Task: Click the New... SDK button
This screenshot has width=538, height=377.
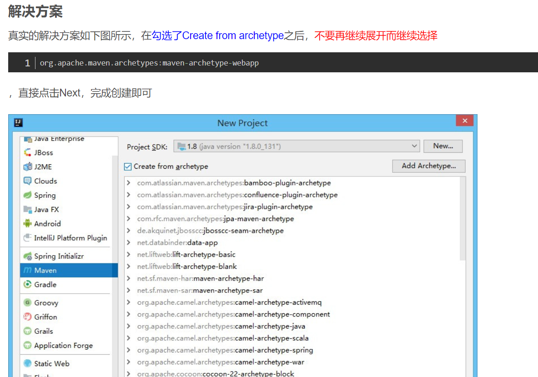Action: point(443,146)
